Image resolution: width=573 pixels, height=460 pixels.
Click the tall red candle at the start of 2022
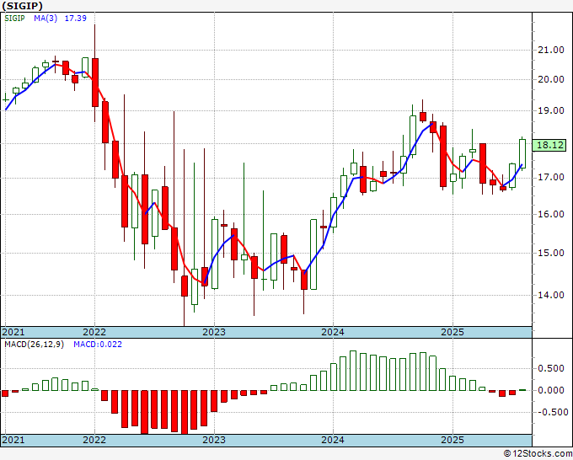pos(95,83)
